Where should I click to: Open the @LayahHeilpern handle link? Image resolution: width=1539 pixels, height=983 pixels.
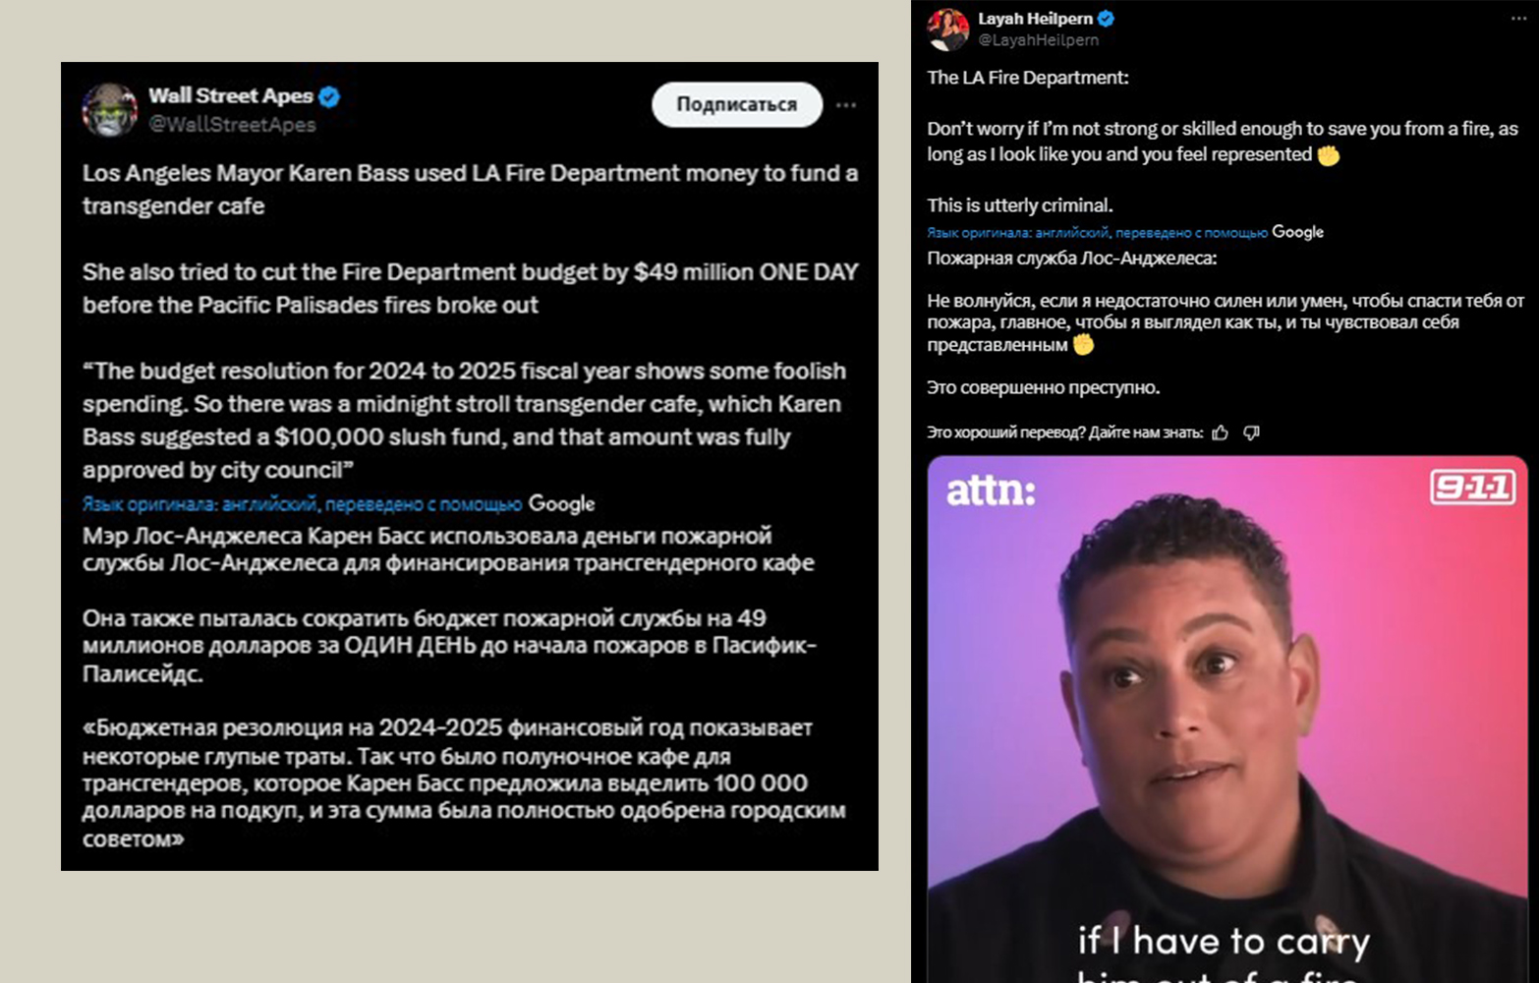pyautogui.click(x=1039, y=40)
